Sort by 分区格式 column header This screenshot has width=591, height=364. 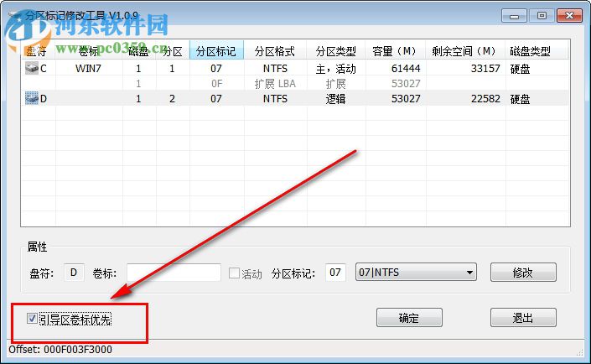click(275, 51)
